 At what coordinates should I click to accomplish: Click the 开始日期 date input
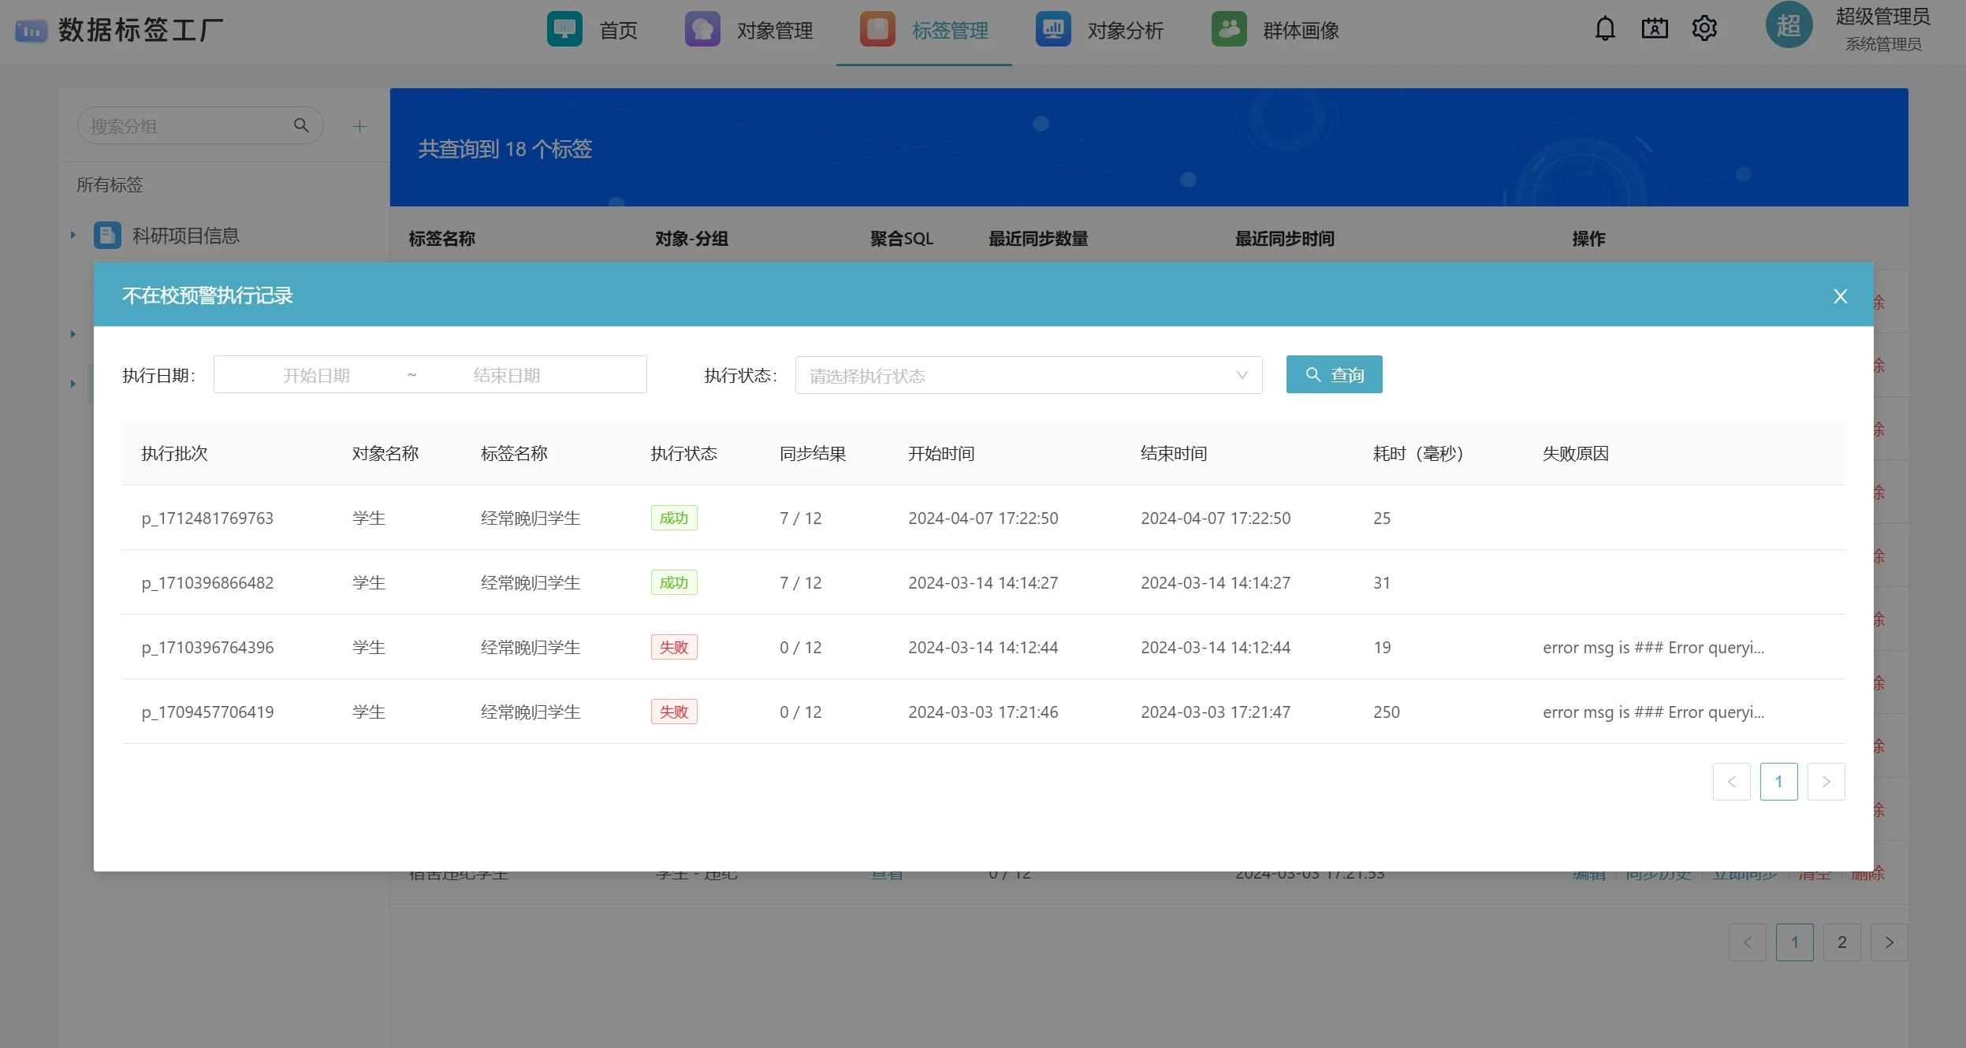pos(316,375)
